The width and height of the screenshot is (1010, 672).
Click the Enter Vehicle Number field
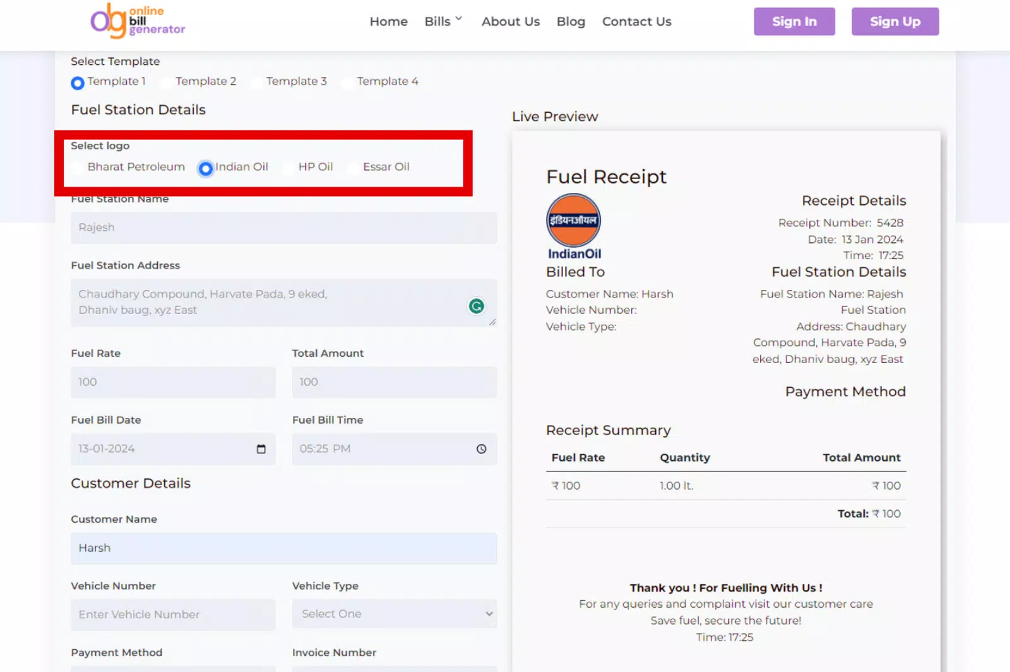coord(173,615)
